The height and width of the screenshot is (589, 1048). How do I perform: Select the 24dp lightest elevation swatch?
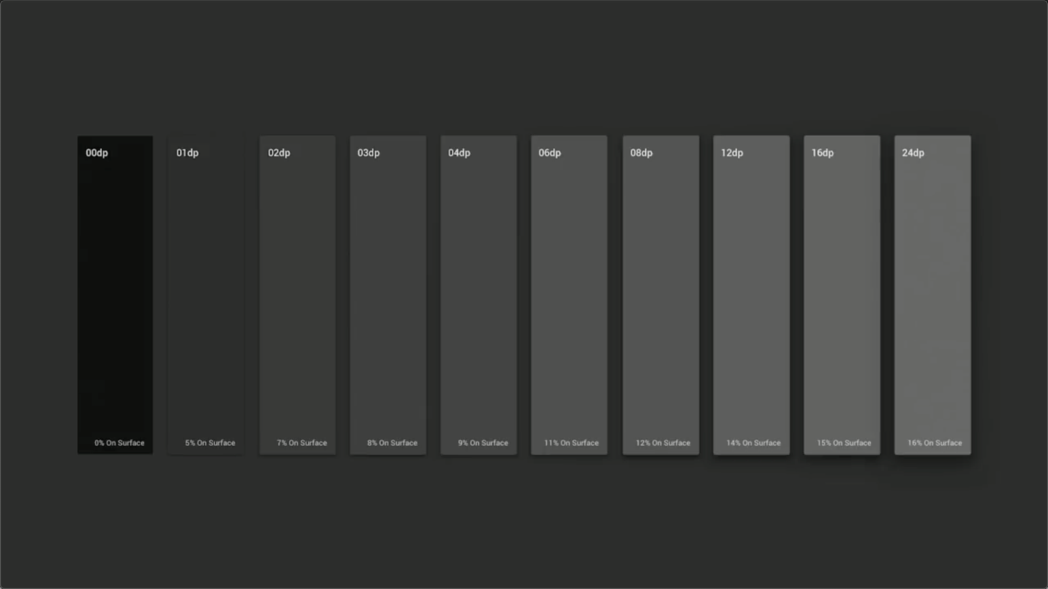click(x=933, y=295)
